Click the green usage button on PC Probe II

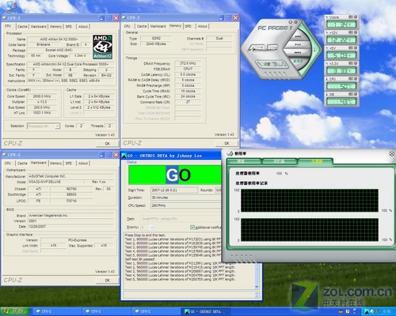(298, 62)
